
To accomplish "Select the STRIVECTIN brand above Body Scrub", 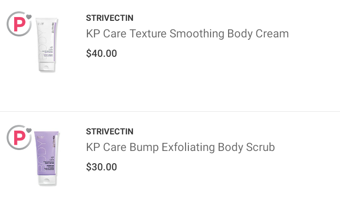I will pyautogui.click(x=110, y=132).
